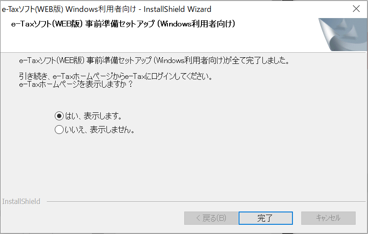Click the e-Taxホームページを表示しますか？ question text

76,84
